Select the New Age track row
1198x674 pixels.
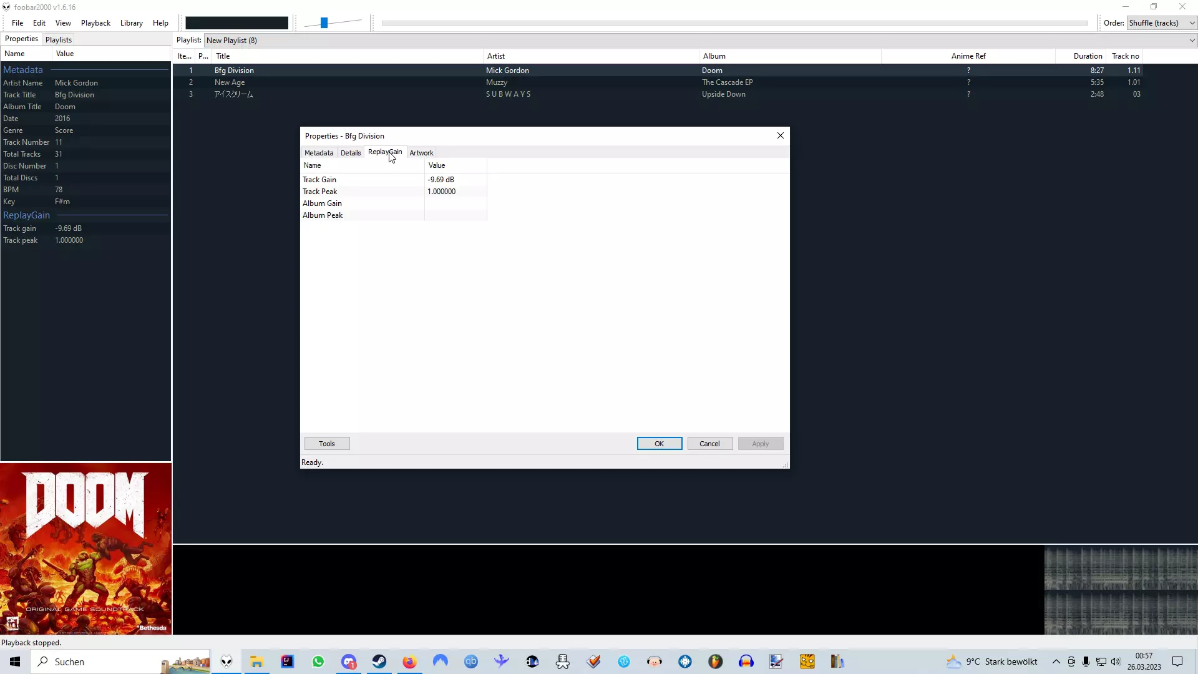pyautogui.click(x=230, y=82)
